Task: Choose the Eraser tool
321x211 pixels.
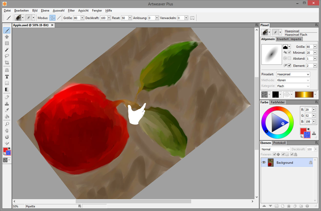Action: pyautogui.click(x=7, y=97)
